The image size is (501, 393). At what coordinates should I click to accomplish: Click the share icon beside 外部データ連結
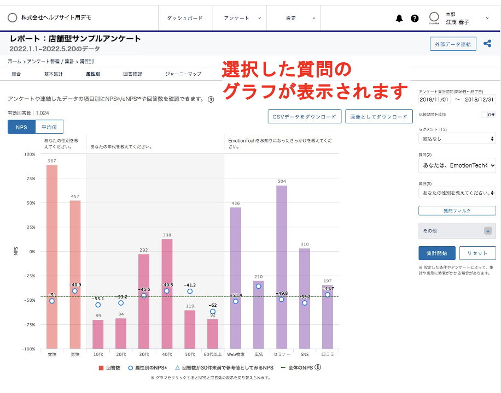click(x=487, y=44)
